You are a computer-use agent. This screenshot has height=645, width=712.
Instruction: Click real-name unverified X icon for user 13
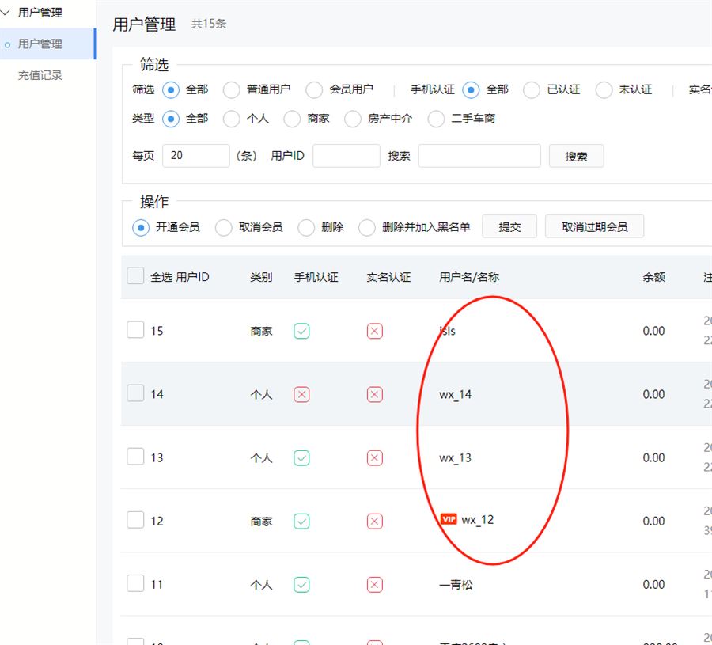tap(375, 457)
